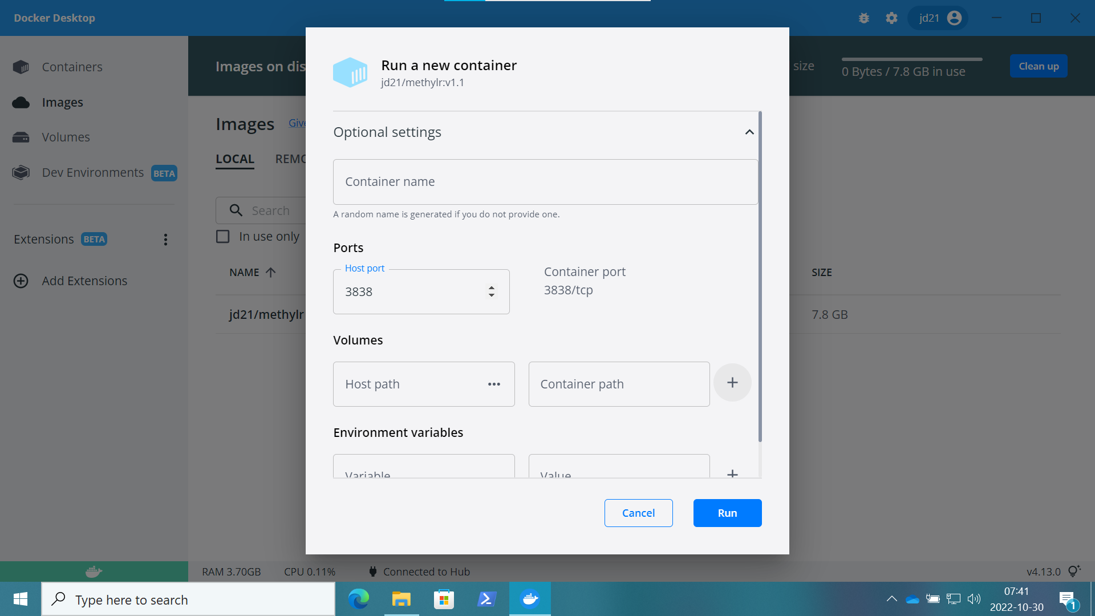Click the SIZE column header

tap(822, 273)
